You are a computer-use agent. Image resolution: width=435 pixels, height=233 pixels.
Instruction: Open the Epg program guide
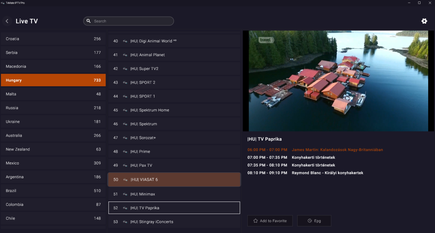314,221
